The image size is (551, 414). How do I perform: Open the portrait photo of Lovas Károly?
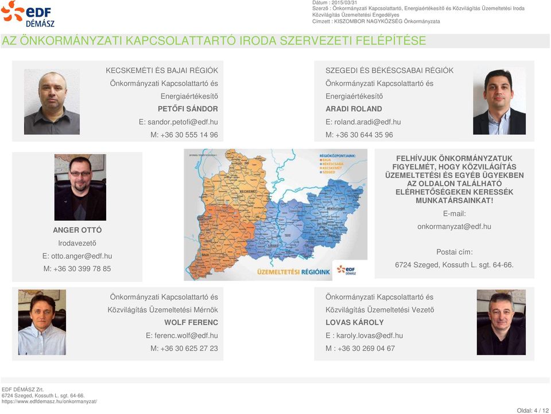[501, 322]
